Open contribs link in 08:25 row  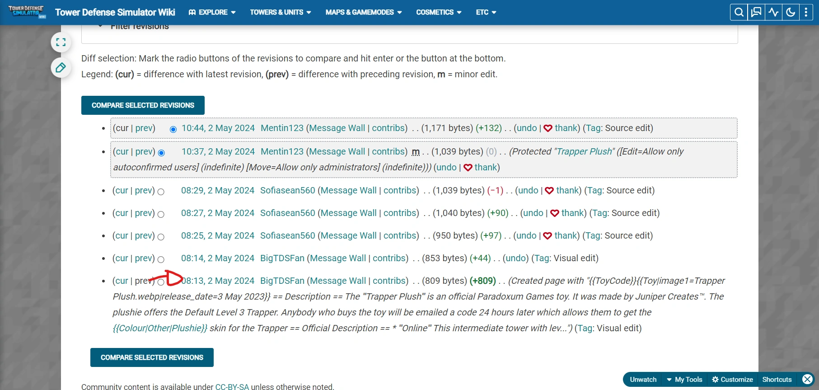pyautogui.click(x=400, y=236)
